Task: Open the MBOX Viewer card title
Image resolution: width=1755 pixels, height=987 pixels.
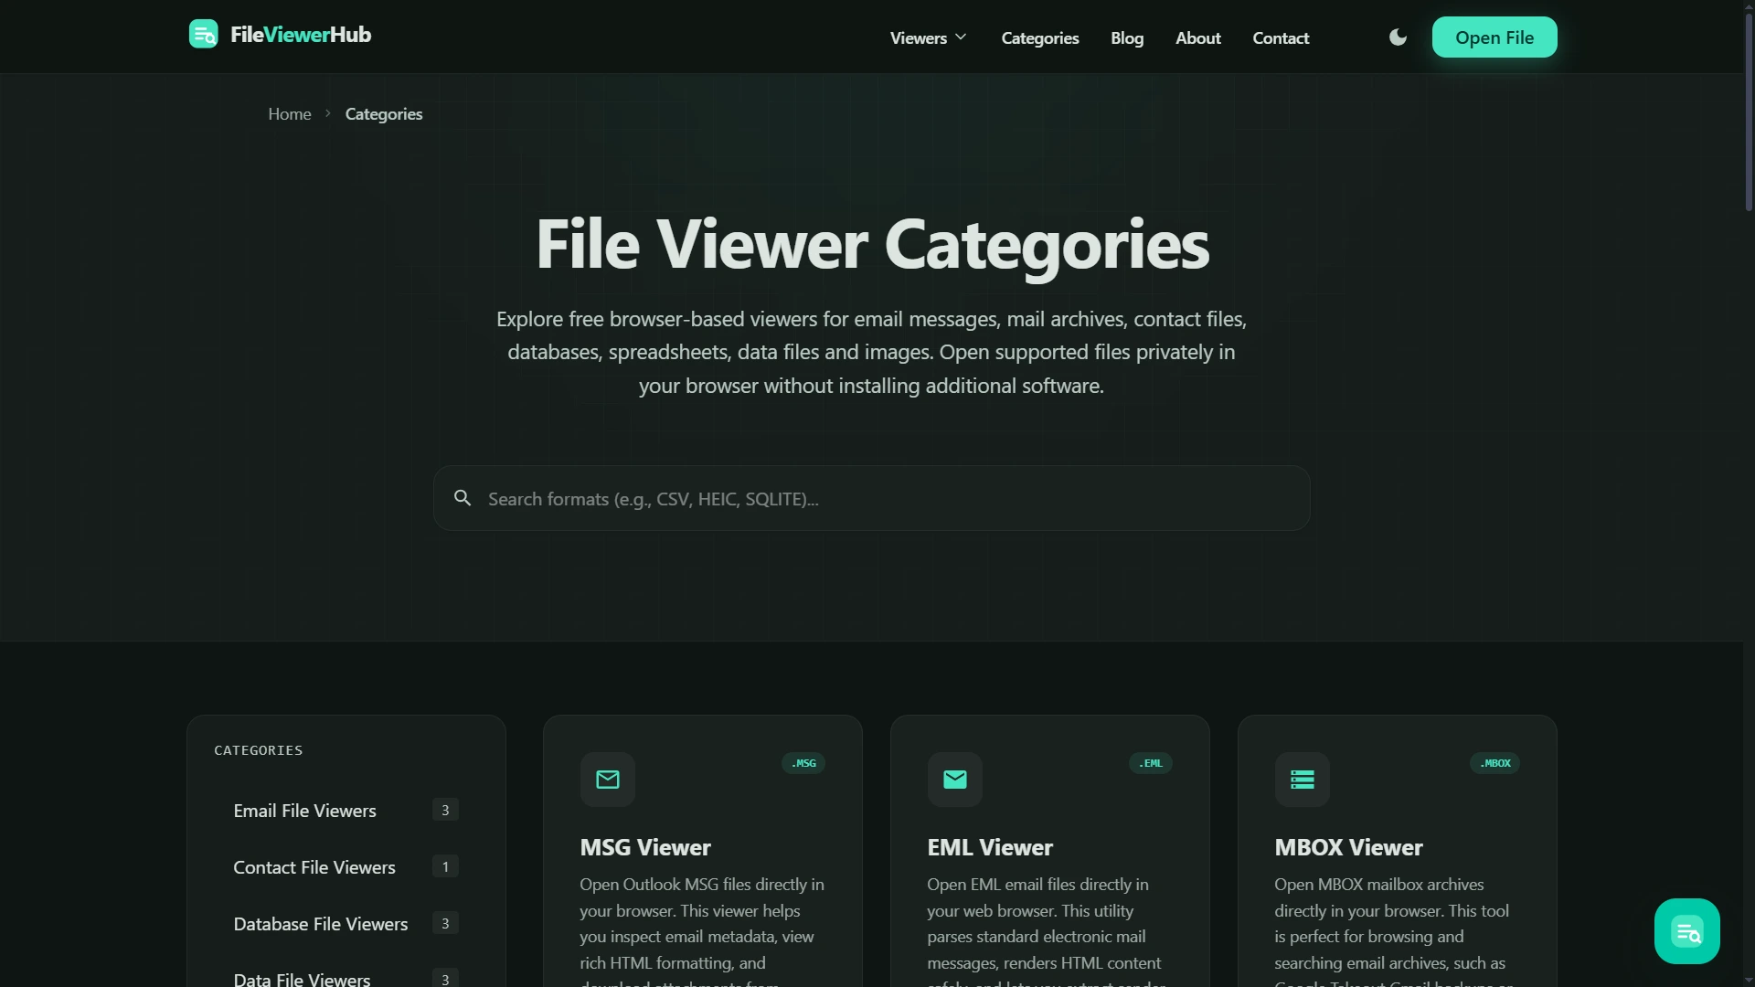Action: pyautogui.click(x=1348, y=847)
